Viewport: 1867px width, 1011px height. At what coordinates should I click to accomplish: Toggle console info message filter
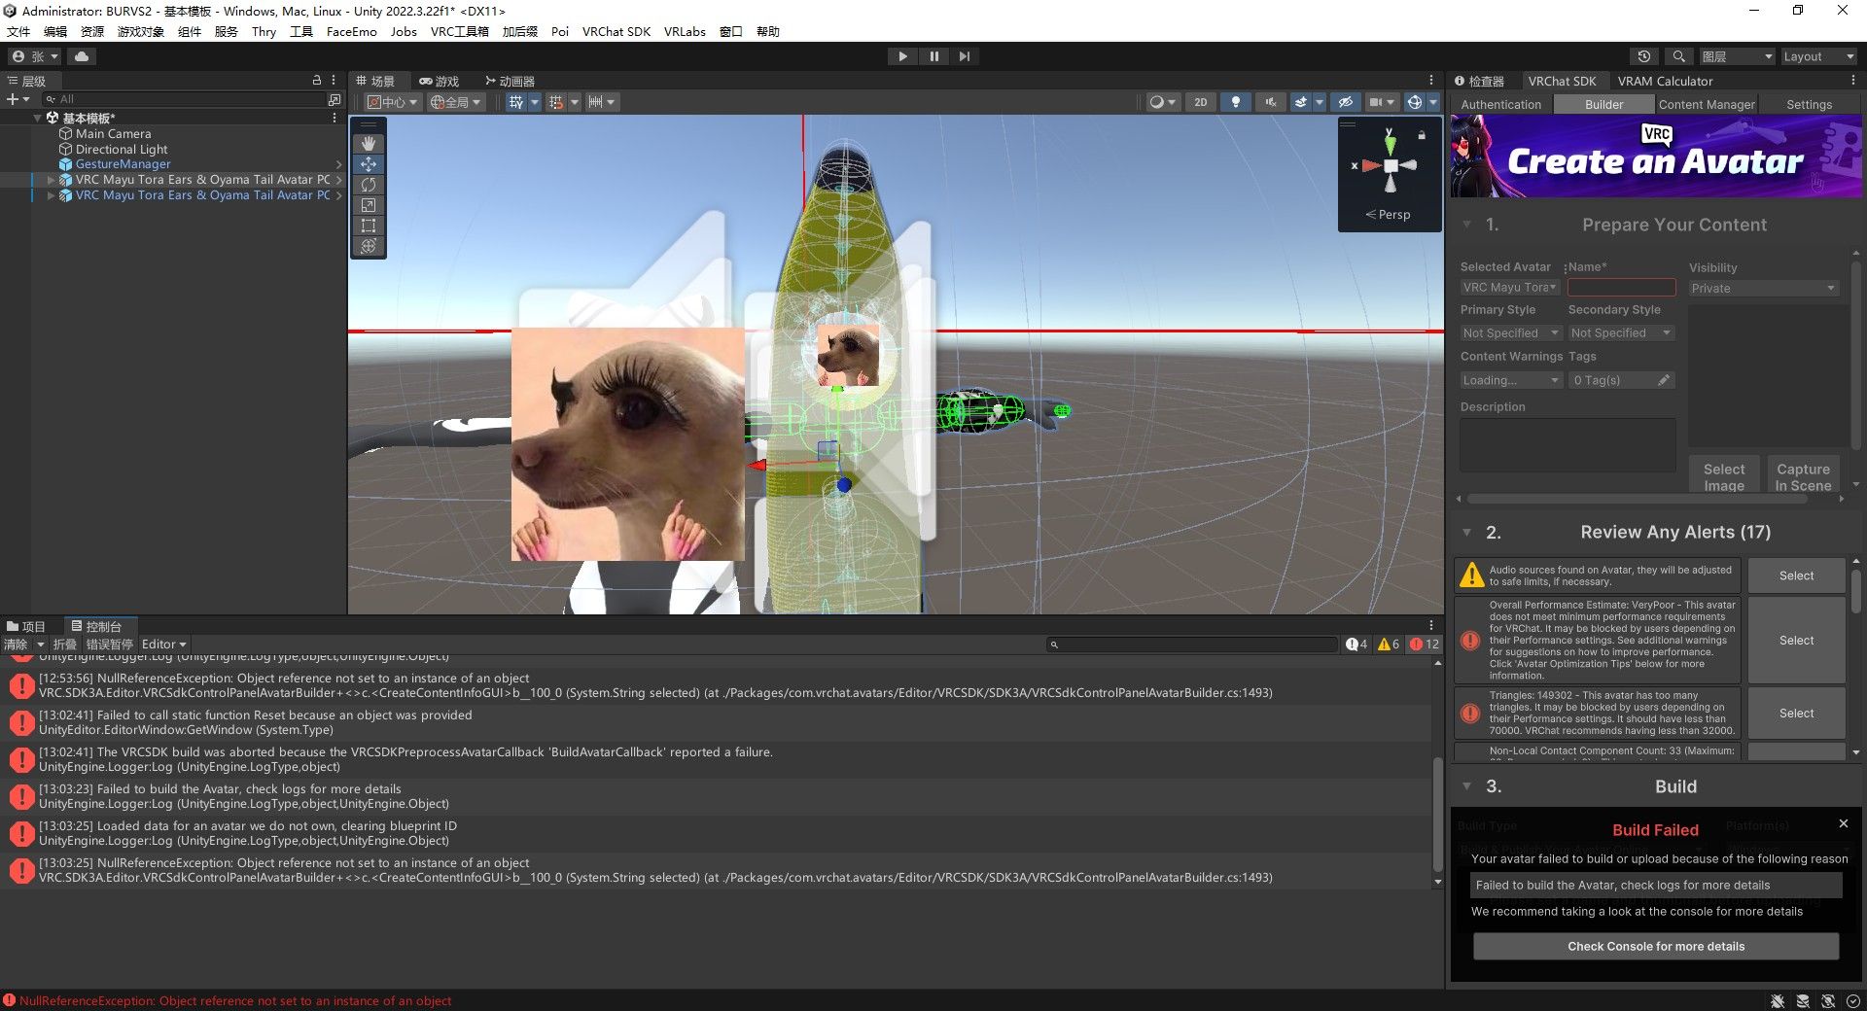1356,645
